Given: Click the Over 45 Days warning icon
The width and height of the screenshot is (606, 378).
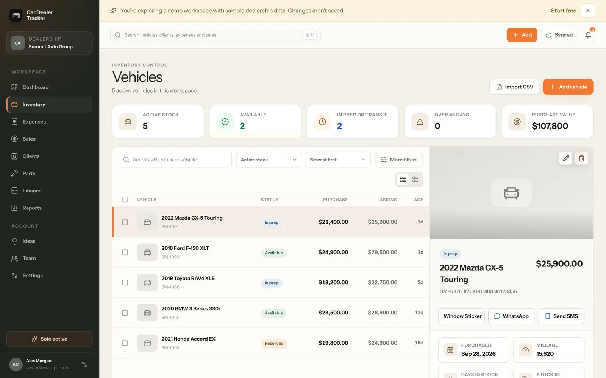Looking at the screenshot, I should coord(420,122).
